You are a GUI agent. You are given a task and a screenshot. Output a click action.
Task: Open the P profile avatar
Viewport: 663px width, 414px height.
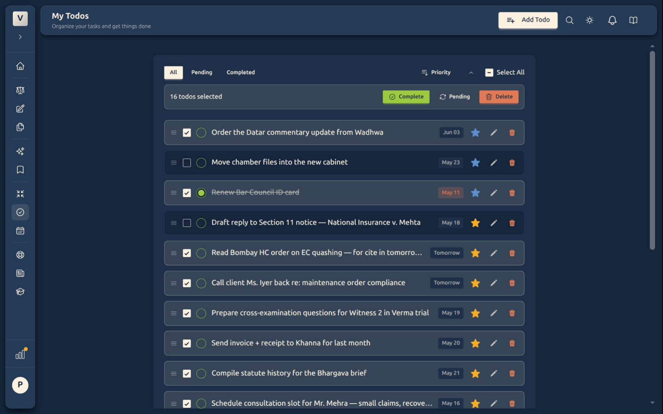(20, 385)
